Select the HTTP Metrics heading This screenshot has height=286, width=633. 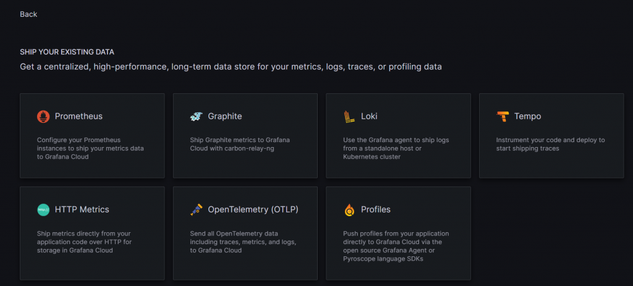82,209
